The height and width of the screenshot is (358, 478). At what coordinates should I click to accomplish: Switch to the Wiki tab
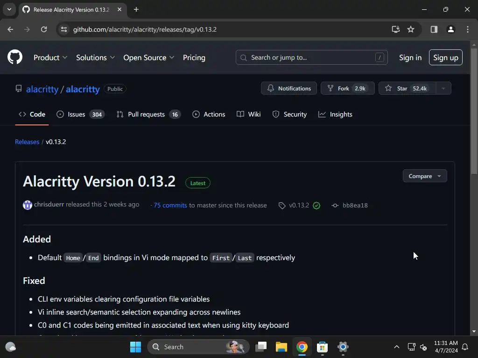(248, 115)
